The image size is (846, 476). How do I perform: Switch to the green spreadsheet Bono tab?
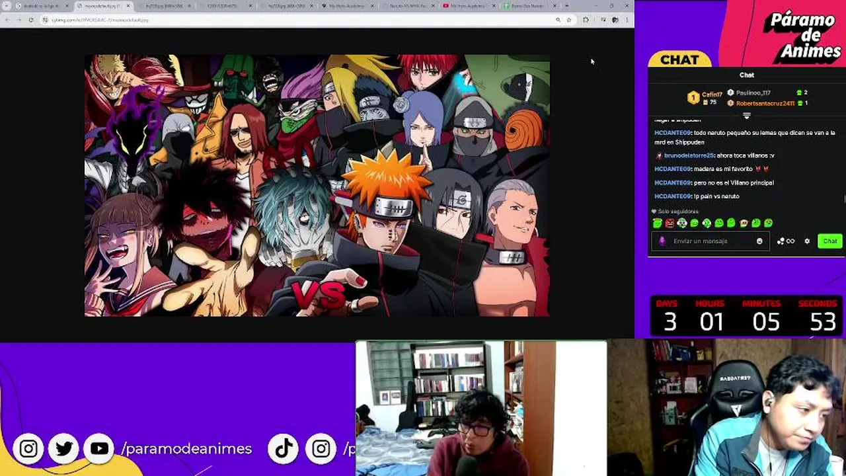click(529, 6)
